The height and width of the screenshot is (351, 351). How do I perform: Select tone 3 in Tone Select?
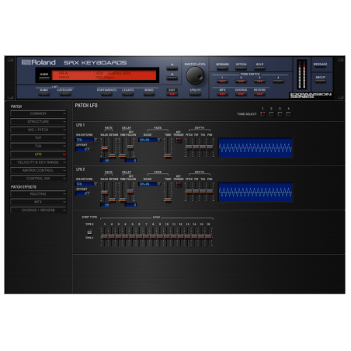[x=280, y=114]
